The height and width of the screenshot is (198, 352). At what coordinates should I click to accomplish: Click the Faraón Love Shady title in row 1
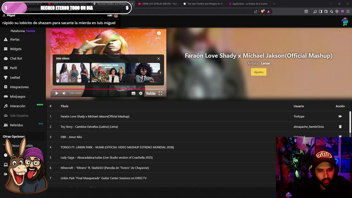95,116
